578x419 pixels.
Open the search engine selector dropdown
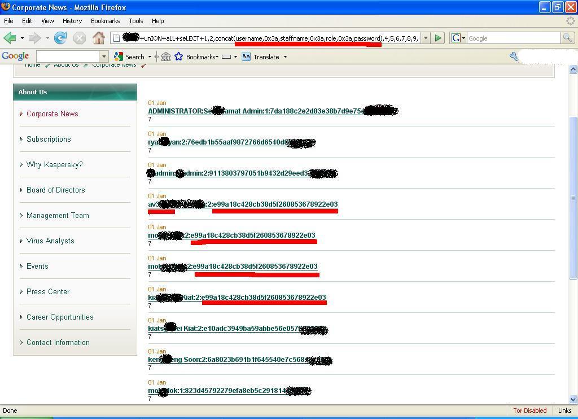(x=464, y=38)
